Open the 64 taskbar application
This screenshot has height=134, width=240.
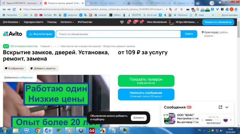point(92,131)
